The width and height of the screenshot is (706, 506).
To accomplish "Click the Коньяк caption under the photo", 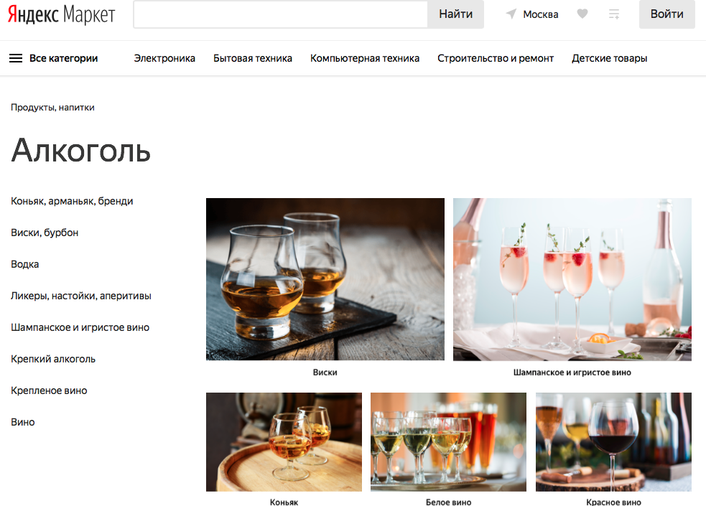I will coord(284,502).
